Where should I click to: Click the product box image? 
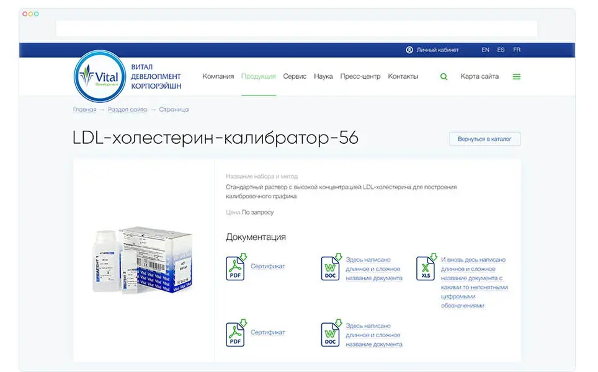(144, 259)
